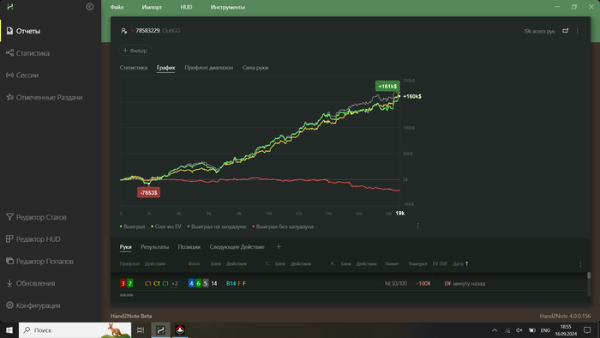
Task: Click the Hand2Note logo icon
Action: click(x=10, y=7)
